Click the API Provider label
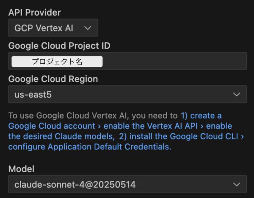Screen dimensions: 254x198 coord(35,12)
